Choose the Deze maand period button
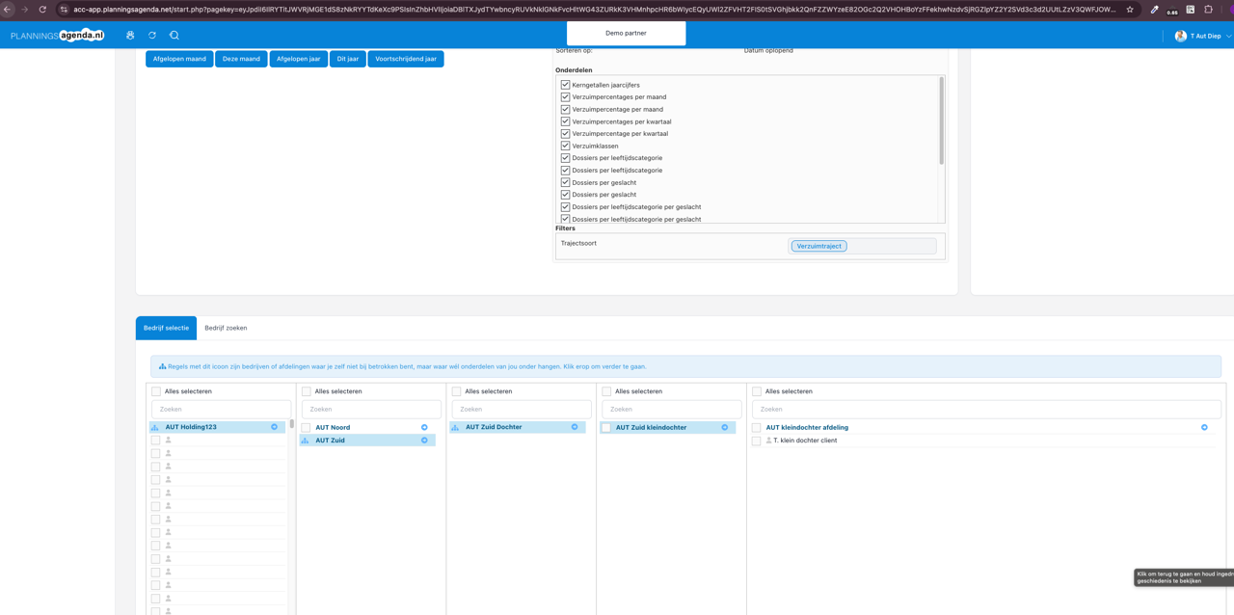Viewport: 1234px width, 615px height. pos(241,59)
